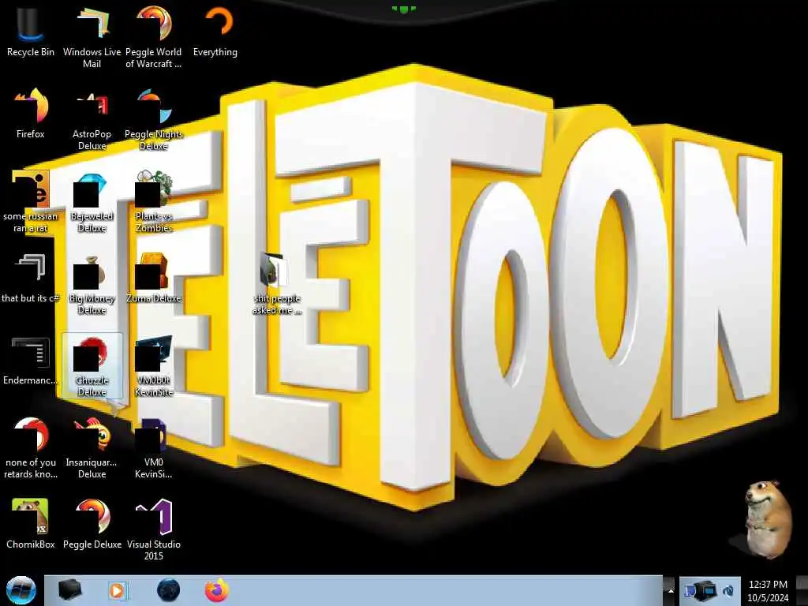Image resolution: width=808 pixels, height=606 pixels.
Task: Select Big Money Deluxe icon
Action: coord(92,283)
